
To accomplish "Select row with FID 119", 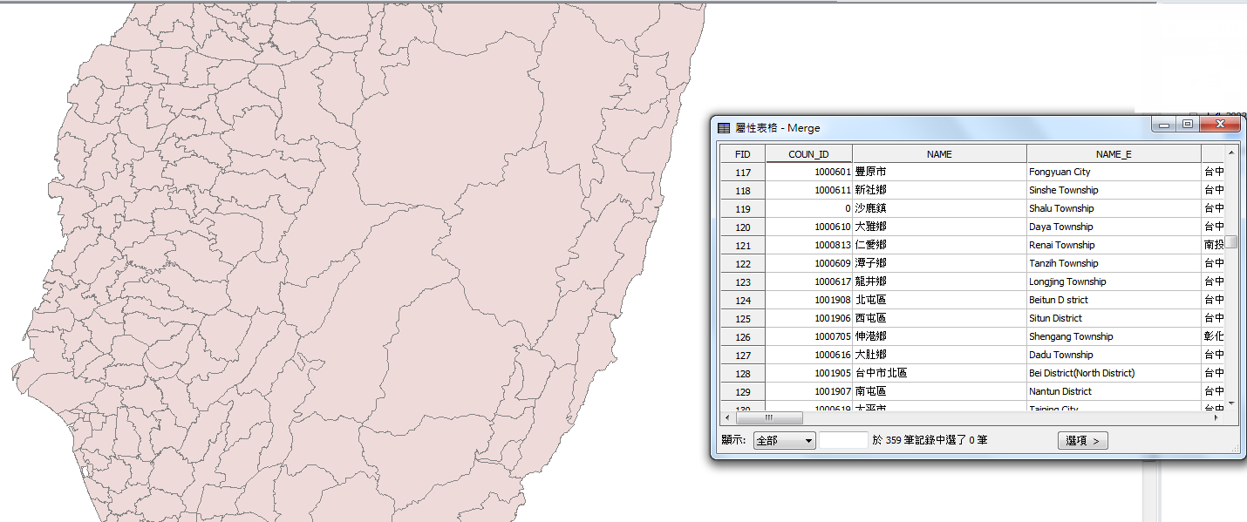I will point(742,209).
